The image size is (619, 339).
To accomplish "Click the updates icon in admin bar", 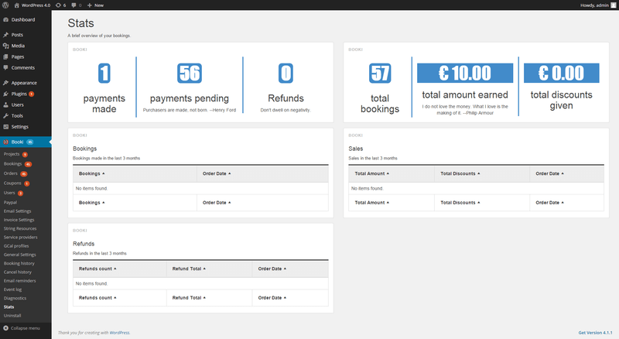I will coord(60,5).
